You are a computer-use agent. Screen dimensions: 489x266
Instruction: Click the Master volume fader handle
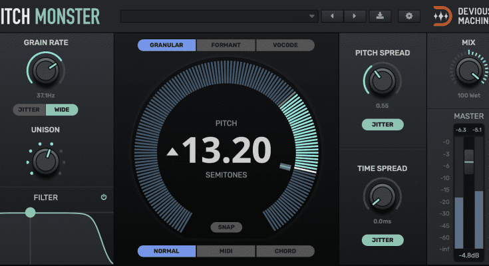[x=469, y=162]
